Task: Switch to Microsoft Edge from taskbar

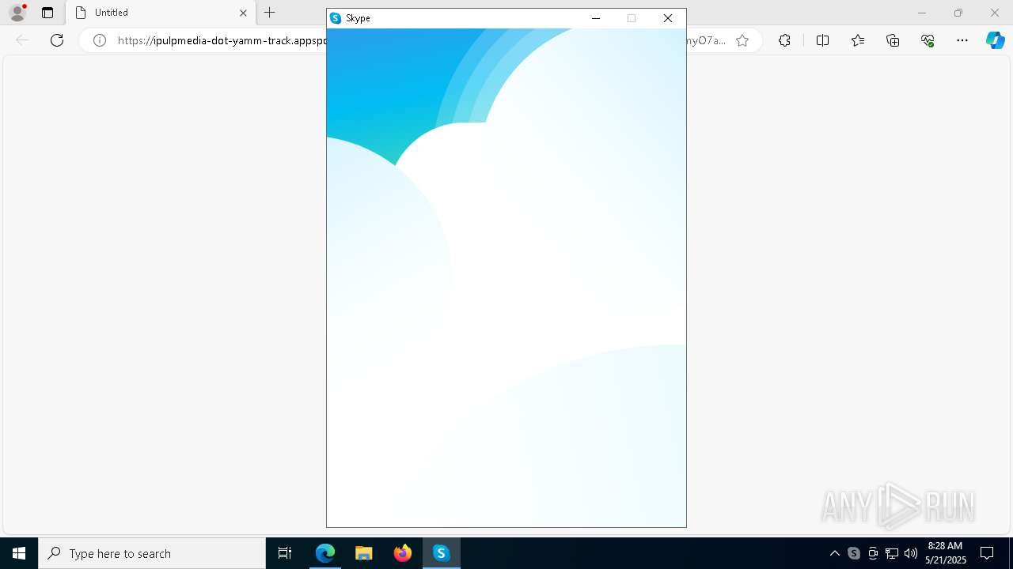Action: click(325, 553)
